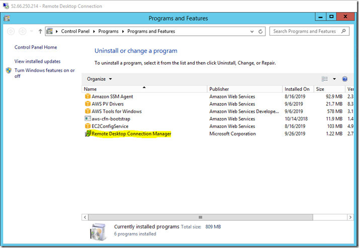Click the shield icon beside Windows features
Image resolution: width=359 pixels, height=248 pixels.
pos(9,70)
